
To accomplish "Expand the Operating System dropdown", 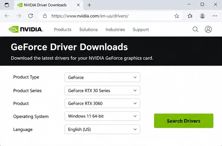I will pos(102,116).
